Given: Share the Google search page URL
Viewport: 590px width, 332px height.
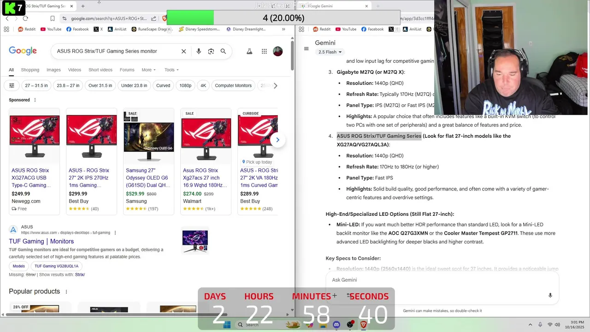Looking at the screenshot, I should pos(153,18).
